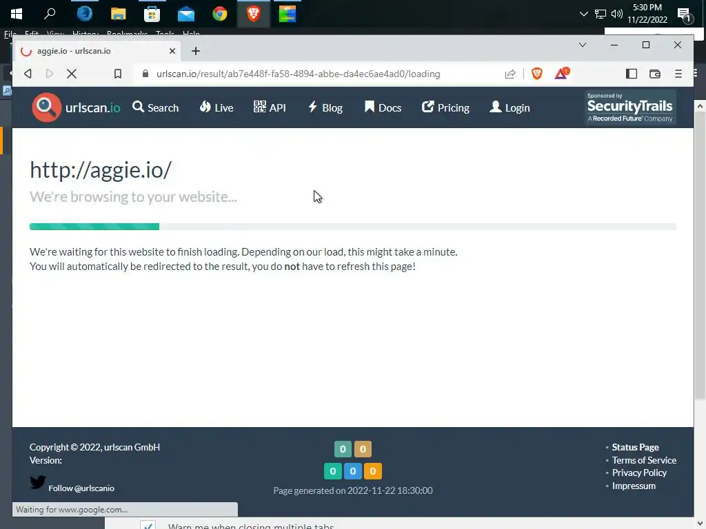Open the API nav link

click(270, 107)
